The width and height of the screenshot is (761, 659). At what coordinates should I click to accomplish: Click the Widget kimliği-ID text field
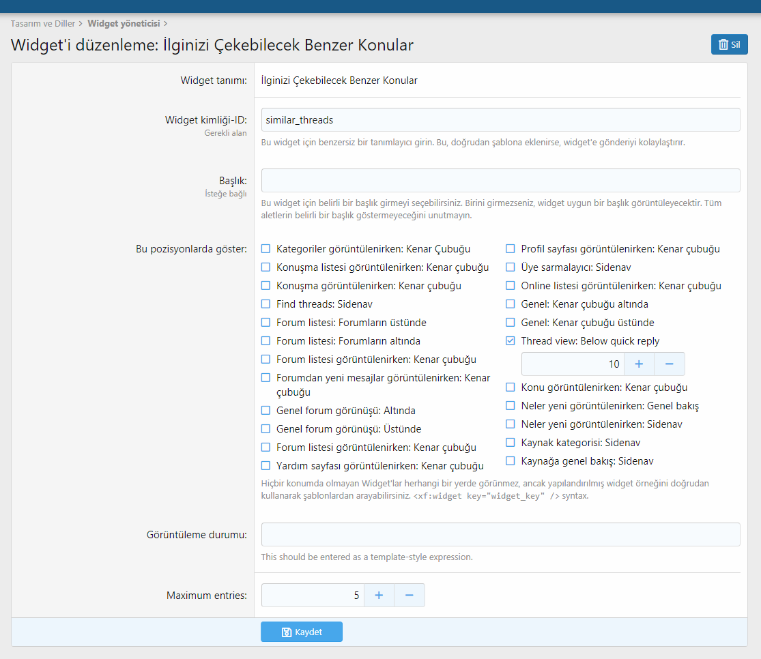click(500, 119)
